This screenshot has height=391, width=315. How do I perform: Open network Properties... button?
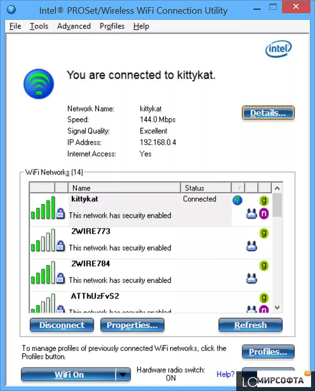coord(132,325)
